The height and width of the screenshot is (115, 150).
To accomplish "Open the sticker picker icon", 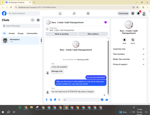I will tap(55, 100).
